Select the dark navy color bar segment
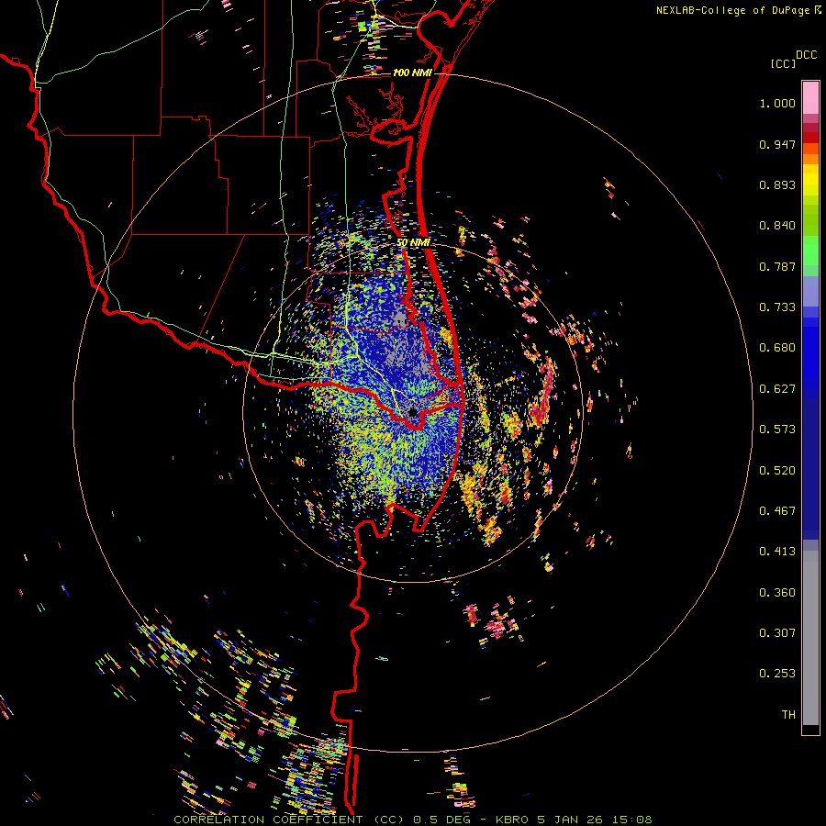The height and width of the screenshot is (826, 826). coord(810,464)
